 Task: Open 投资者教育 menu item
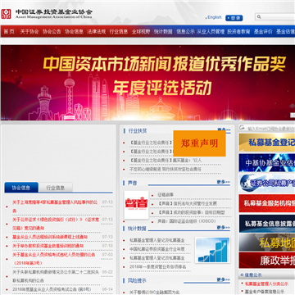[238, 31]
